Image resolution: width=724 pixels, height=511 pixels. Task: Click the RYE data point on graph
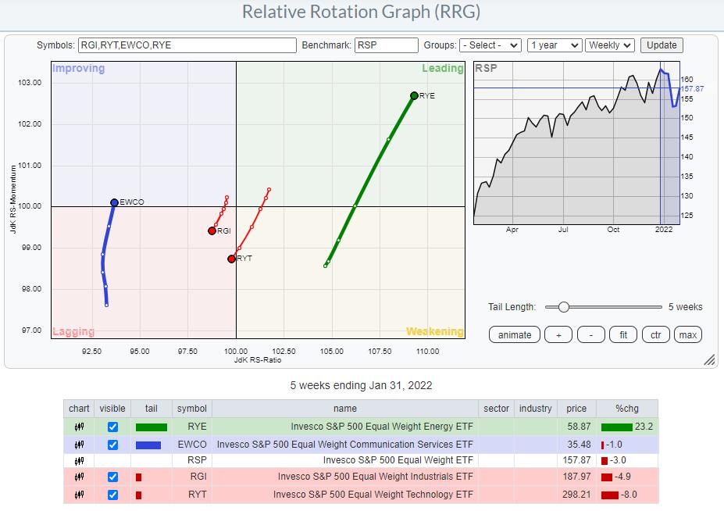pos(414,95)
